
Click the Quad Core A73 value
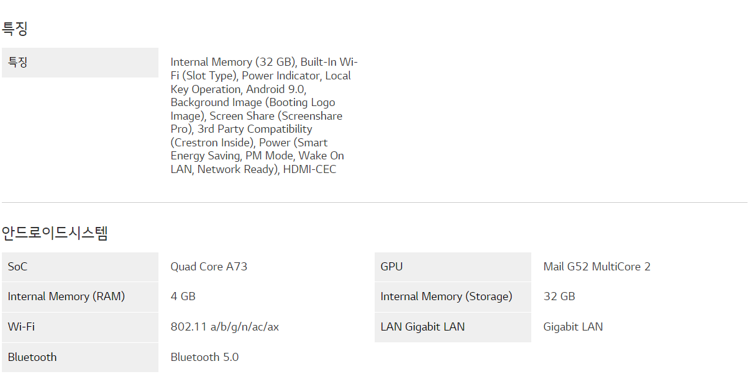(209, 267)
